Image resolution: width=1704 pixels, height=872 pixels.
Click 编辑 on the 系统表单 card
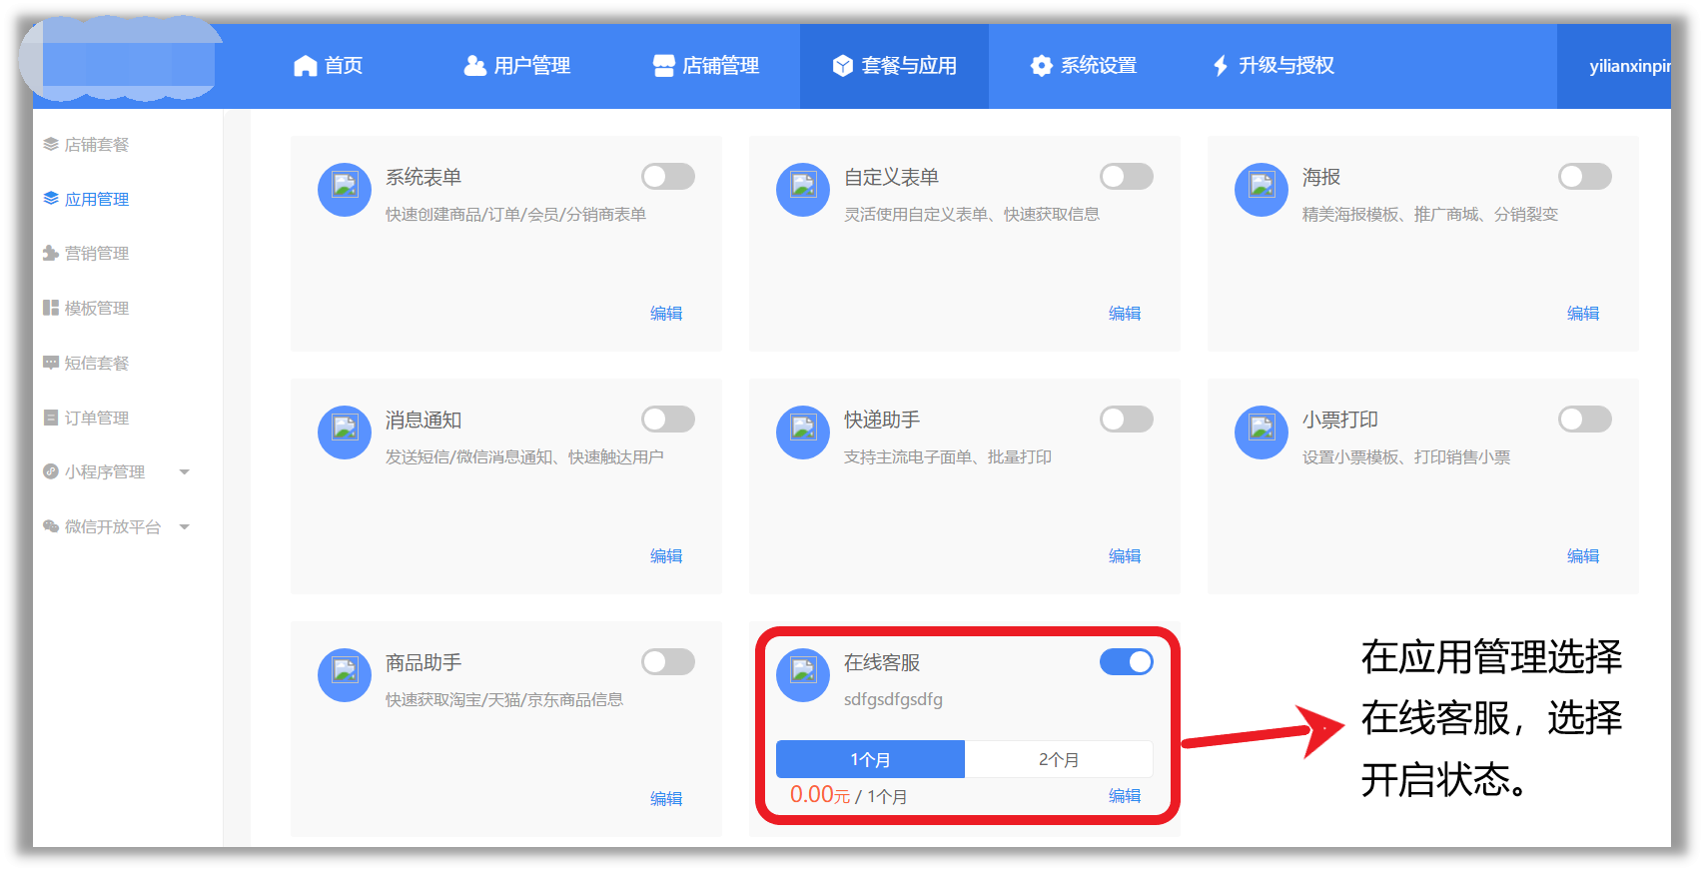[x=666, y=314]
